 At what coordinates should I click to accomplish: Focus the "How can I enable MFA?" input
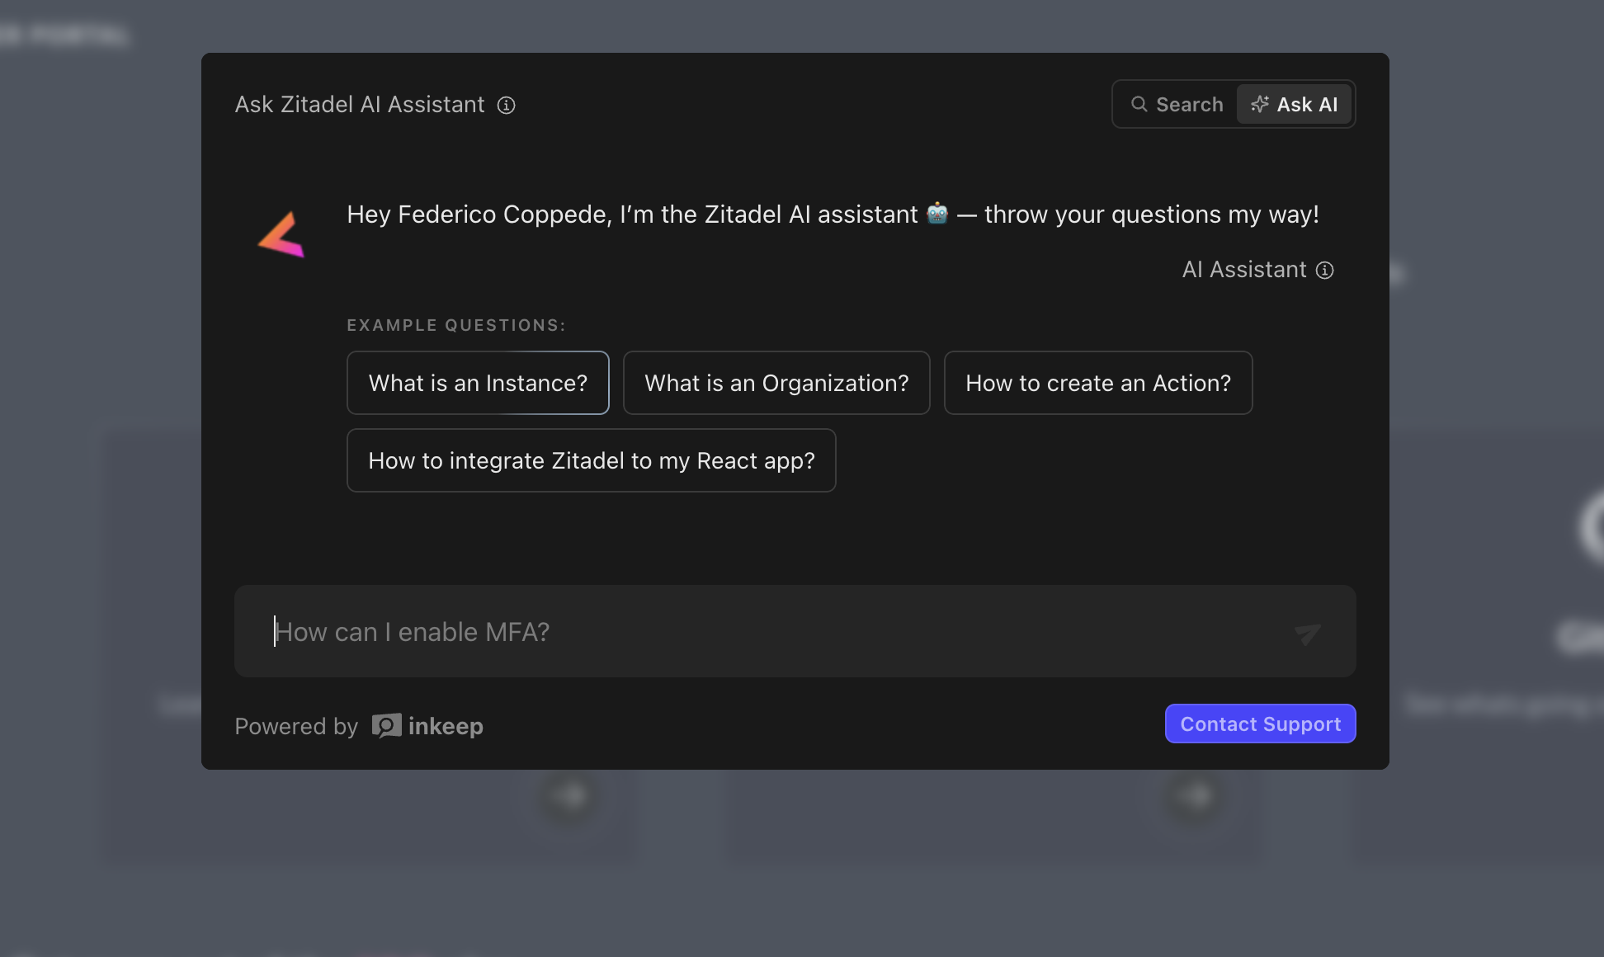click(776, 631)
